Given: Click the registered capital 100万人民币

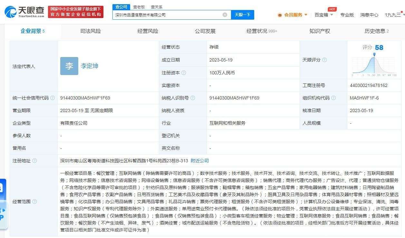Looking at the screenshot, I should coord(222,73).
